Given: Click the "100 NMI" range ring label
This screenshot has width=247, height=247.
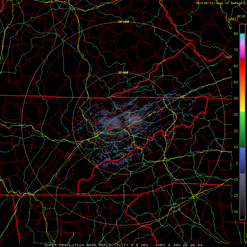Looking at the screenshot, I should coord(123,22).
